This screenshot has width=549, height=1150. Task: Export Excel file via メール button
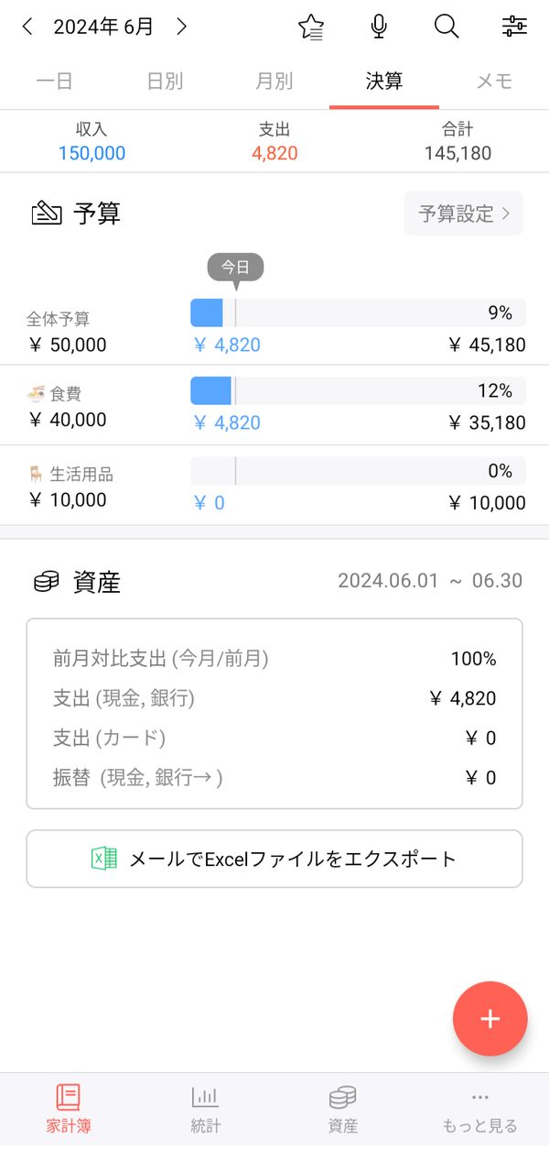[274, 859]
